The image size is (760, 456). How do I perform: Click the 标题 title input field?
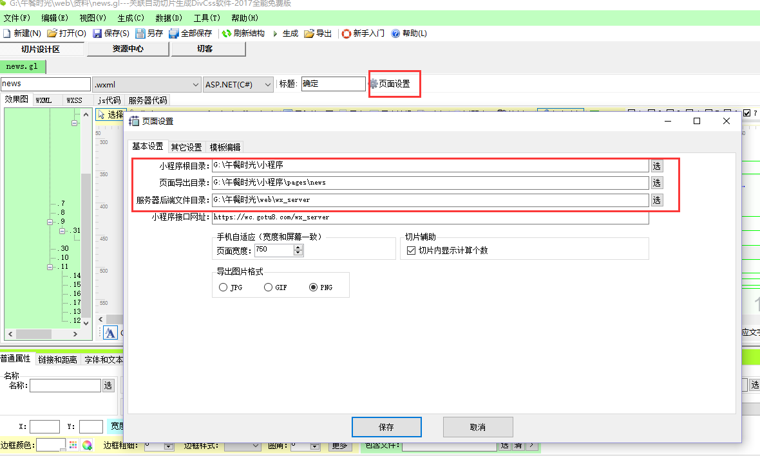pos(333,84)
